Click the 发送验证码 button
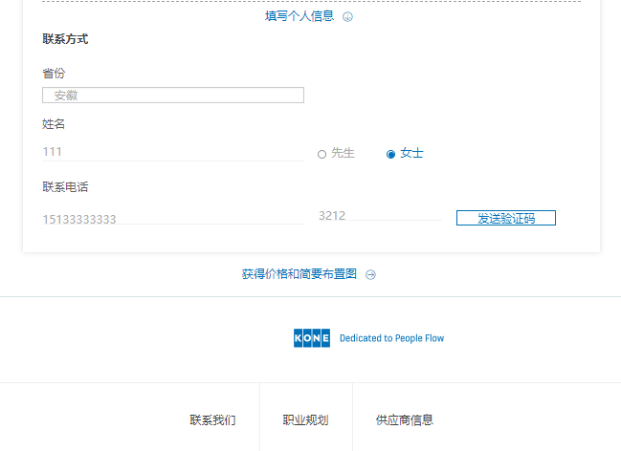Viewport: 621px width, 451px height. tap(506, 218)
